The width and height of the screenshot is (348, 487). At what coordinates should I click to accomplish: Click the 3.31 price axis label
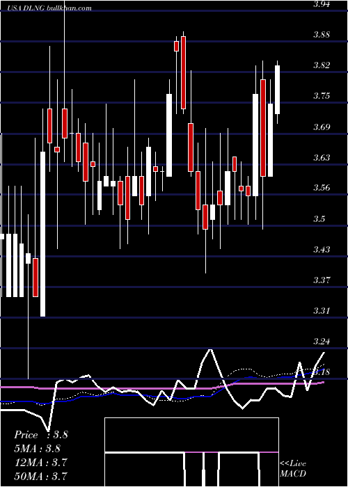(x=323, y=310)
